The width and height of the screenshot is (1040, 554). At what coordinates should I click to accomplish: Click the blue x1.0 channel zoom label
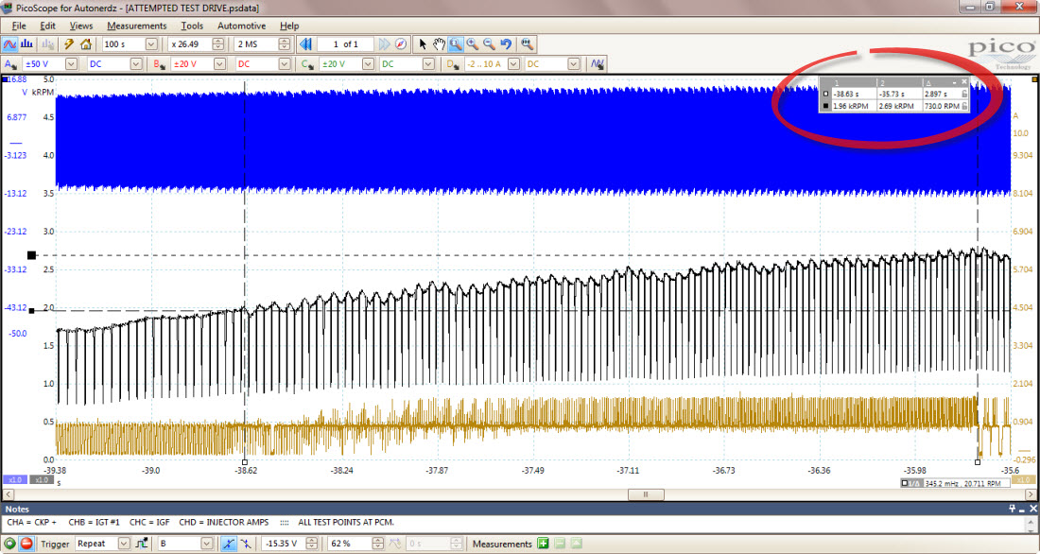pyautogui.click(x=14, y=479)
